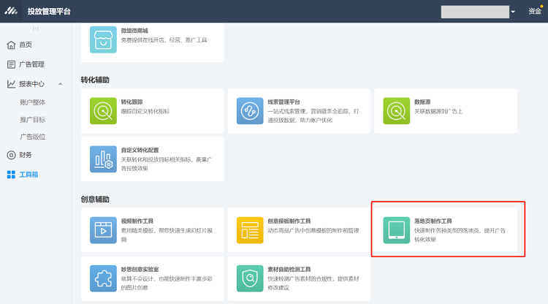Viewport: 548px width, 304px height.
Task: Collapse the 报表中心 submenu arrow
Action: (x=61, y=84)
